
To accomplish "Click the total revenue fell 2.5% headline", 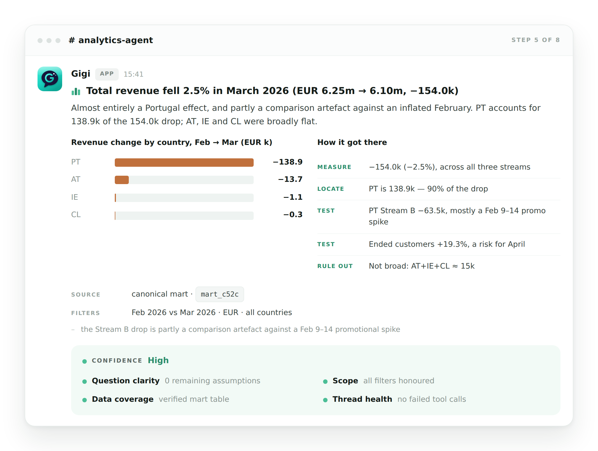I will tap(272, 91).
